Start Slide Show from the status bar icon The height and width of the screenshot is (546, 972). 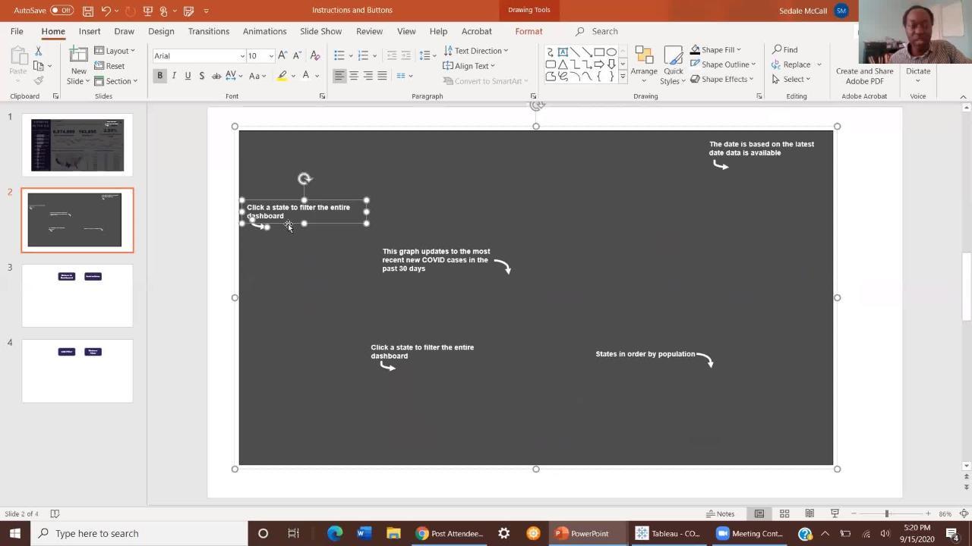(x=835, y=513)
